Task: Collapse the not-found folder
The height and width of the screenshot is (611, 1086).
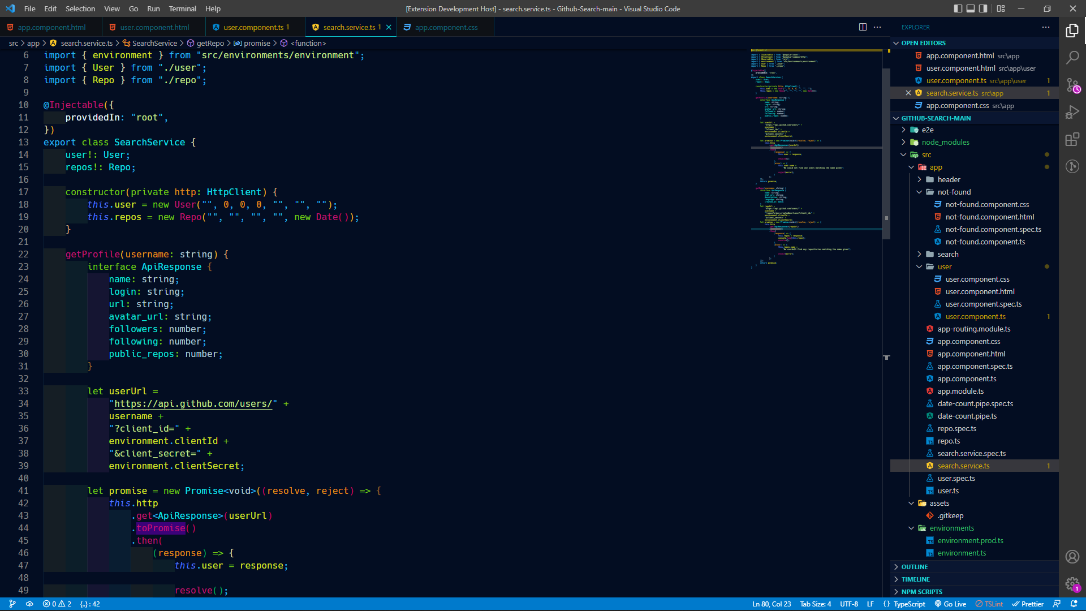Action: [954, 192]
